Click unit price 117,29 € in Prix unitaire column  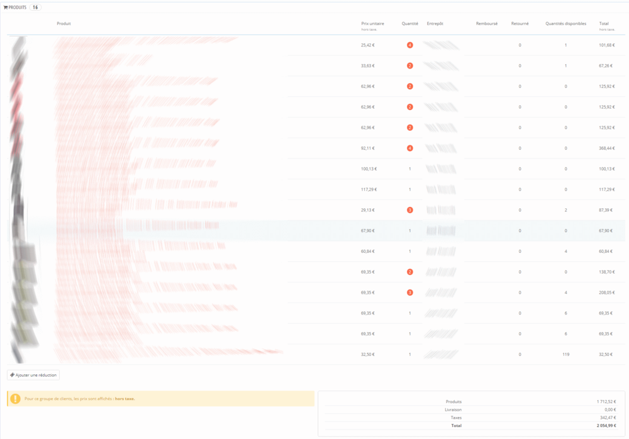[369, 189]
